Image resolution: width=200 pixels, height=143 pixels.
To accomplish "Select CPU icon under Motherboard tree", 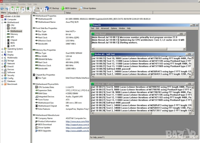I will (8, 25).
